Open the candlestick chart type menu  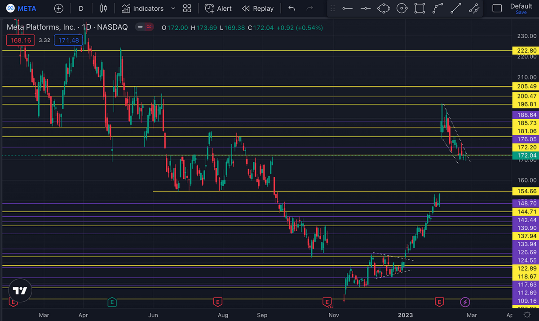coord(104,9)
